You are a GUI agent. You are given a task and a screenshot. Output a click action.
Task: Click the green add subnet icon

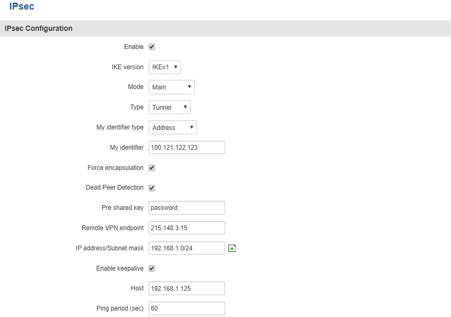(232, 248)
